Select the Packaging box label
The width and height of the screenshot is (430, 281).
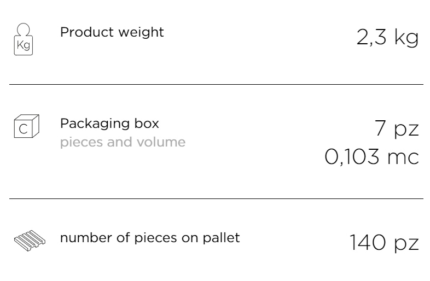click(109, 124)
